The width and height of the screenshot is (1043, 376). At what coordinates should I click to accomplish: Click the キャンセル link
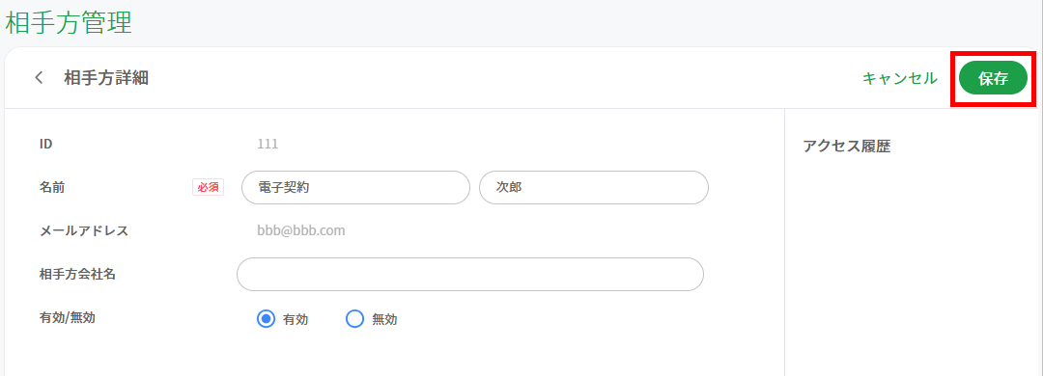(x=900, y=78)
